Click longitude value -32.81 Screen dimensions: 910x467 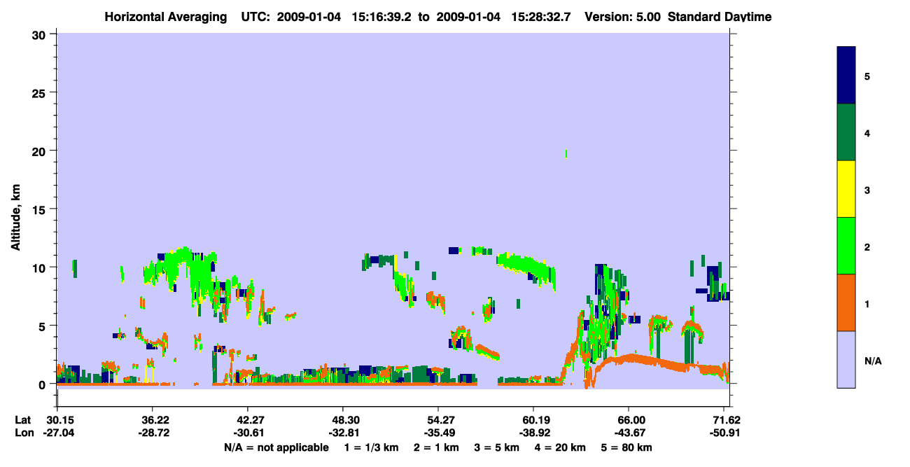click(x=343, y=433)
